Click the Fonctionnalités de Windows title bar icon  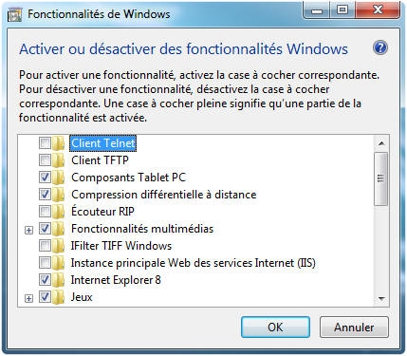[14, 14]
